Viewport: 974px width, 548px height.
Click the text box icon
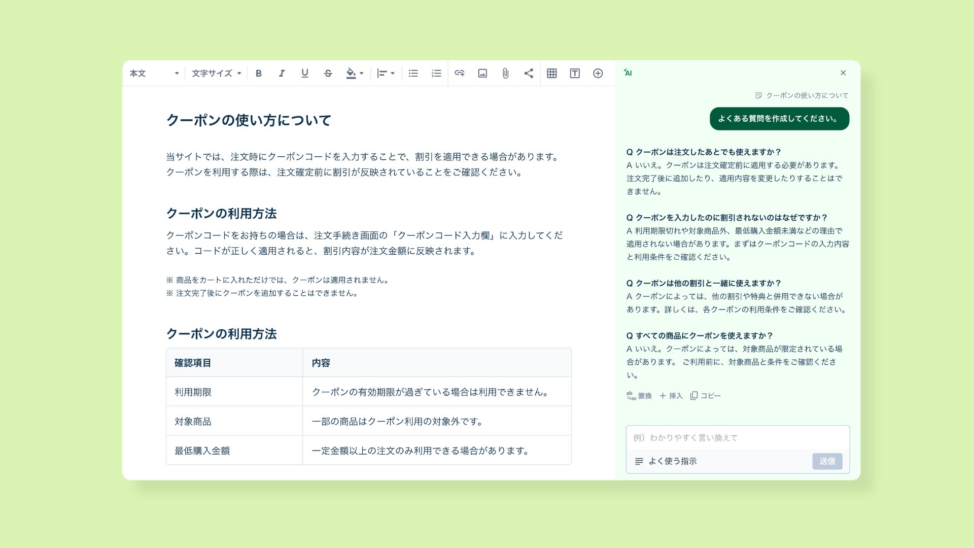coord(575,73)
